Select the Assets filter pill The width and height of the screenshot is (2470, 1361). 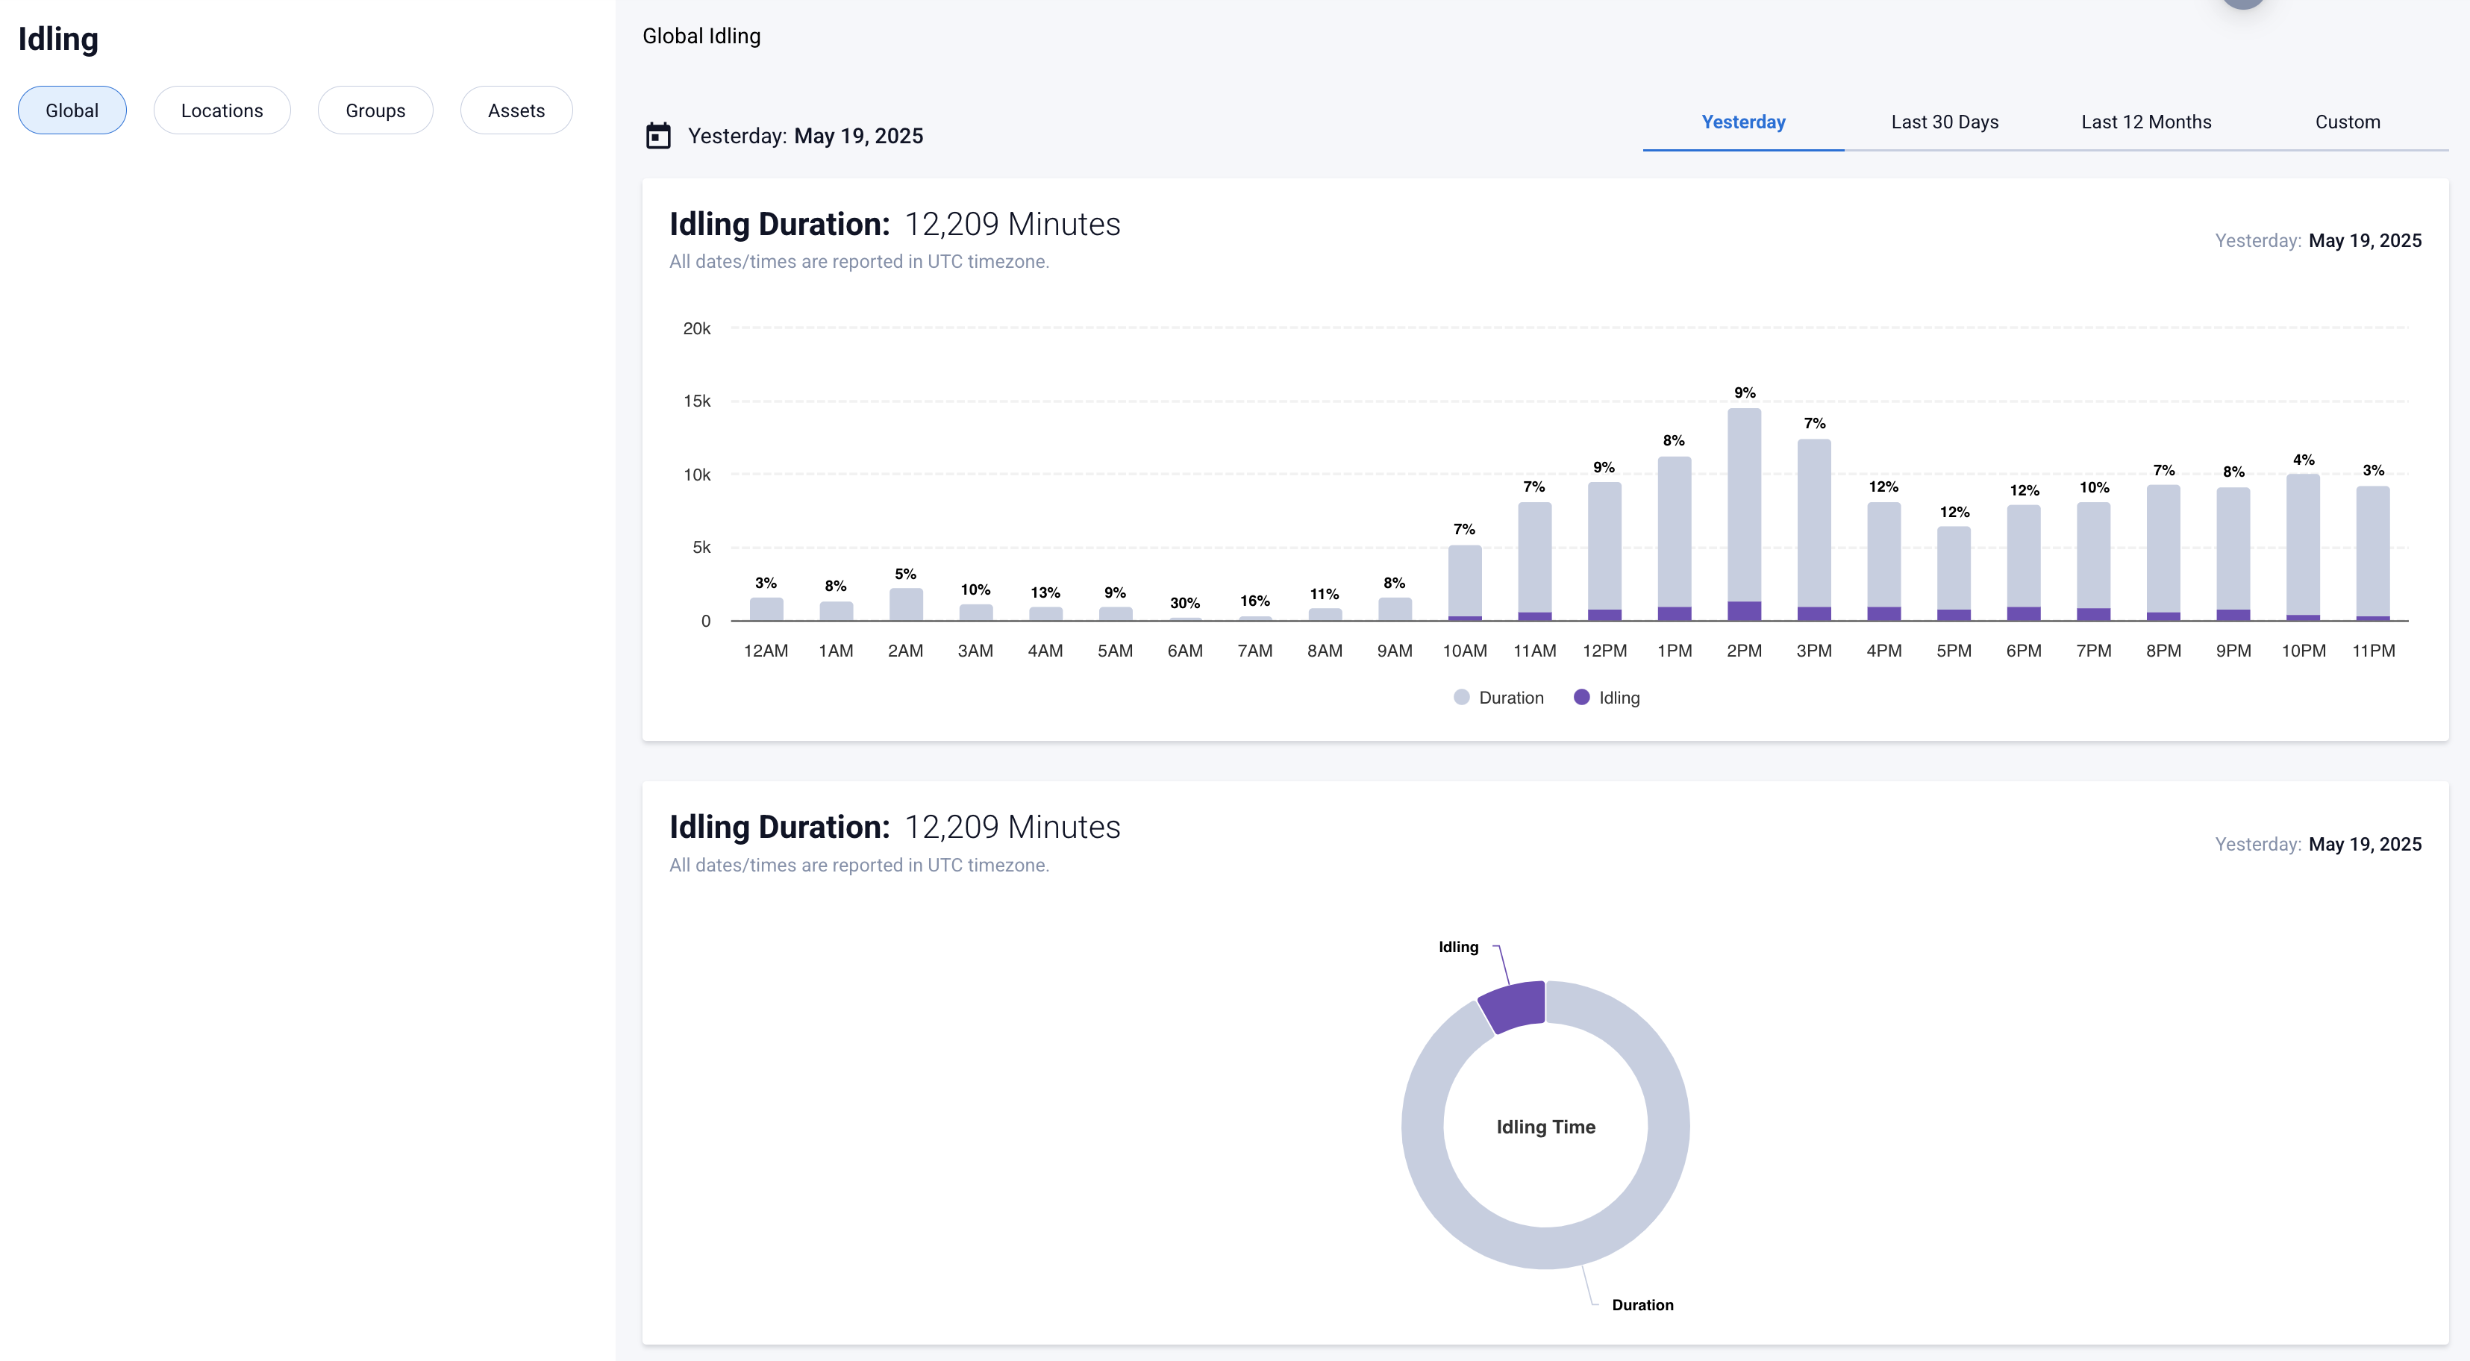(516, 110)
